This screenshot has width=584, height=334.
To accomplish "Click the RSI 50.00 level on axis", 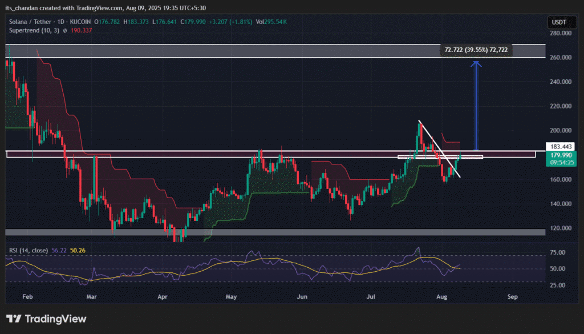I will point(557,269).
